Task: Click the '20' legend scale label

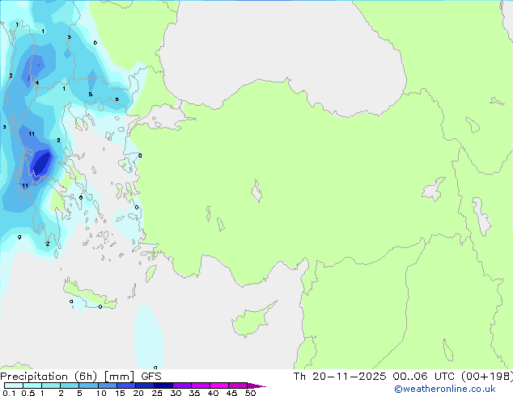Action: pos(138,393)
